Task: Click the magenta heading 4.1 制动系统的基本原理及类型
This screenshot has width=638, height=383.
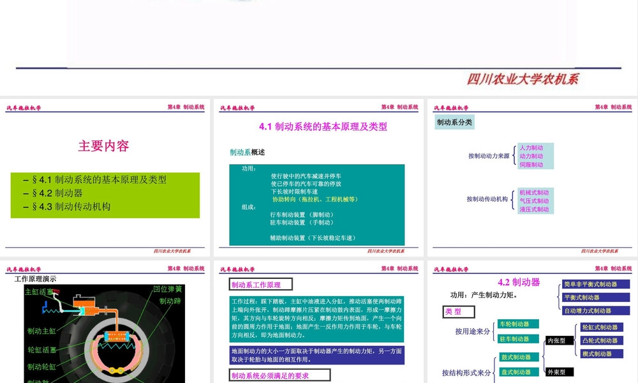Action: pos(323,126)
